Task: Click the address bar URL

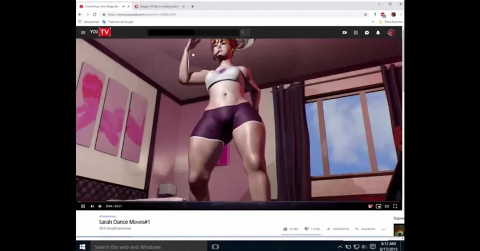Action: pyautogui.click(x=142, y=14)
